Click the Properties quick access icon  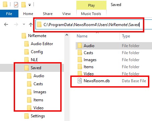(x=16, y=5)
